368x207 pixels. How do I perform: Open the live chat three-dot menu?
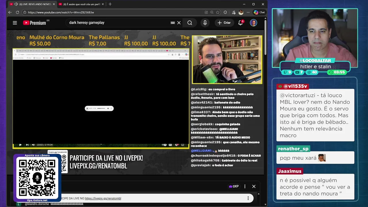click(x=245, y=186)
